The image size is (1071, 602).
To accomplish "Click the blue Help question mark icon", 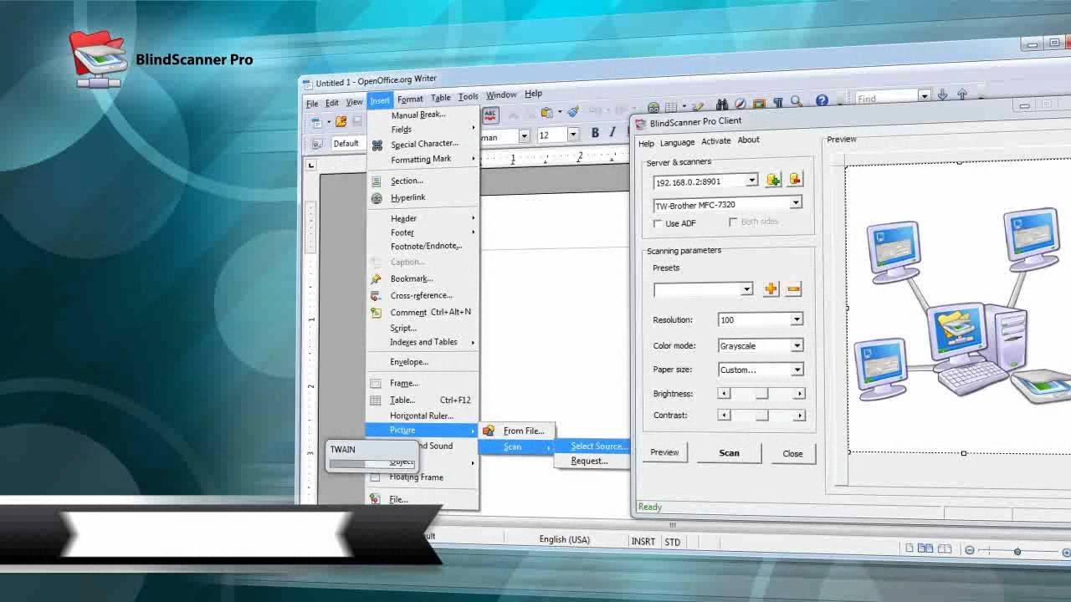I will (x=822, y=100).
